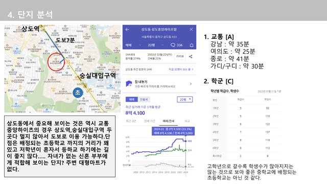Image resolution: width=327 pixels, height=184 pixels.
Task: Click the address 서울특별시 동작구 상도동 415
Action: point(159,37)
